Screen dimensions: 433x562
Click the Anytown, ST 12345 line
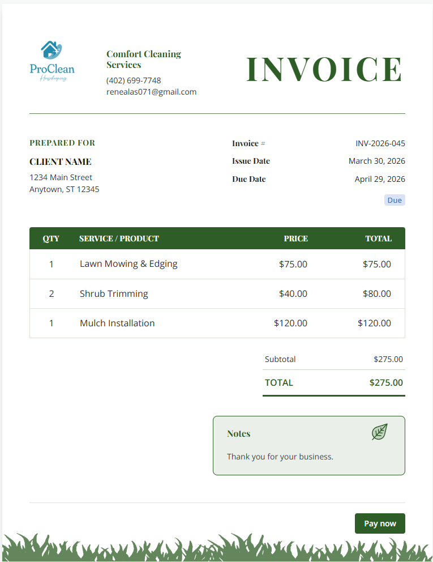click(65, 189)
